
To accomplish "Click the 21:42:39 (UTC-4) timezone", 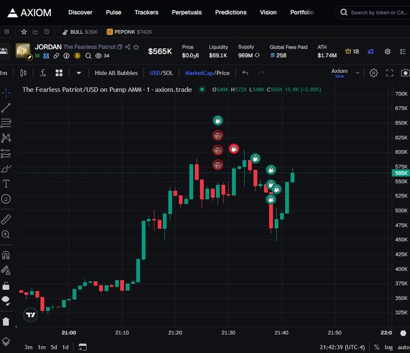I will click(x=342, y=347).
